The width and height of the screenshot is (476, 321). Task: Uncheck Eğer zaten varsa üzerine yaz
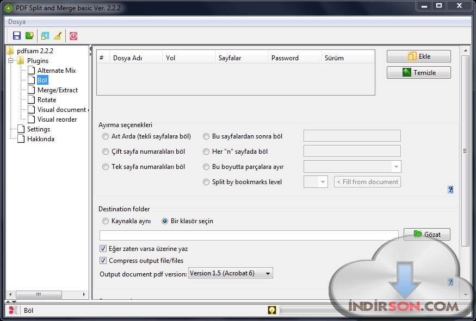click(103, 249)
